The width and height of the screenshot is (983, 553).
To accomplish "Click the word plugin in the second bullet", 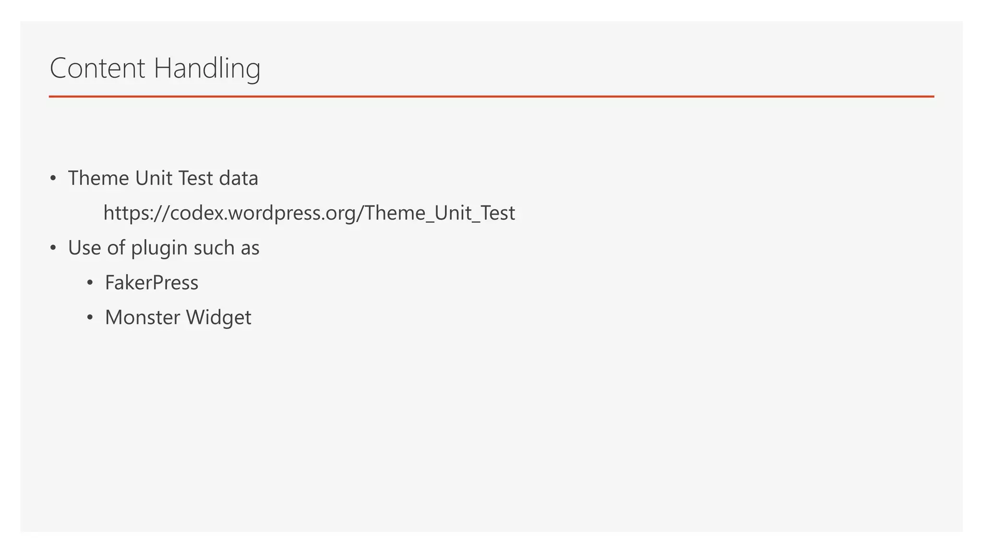I will 159,248.
